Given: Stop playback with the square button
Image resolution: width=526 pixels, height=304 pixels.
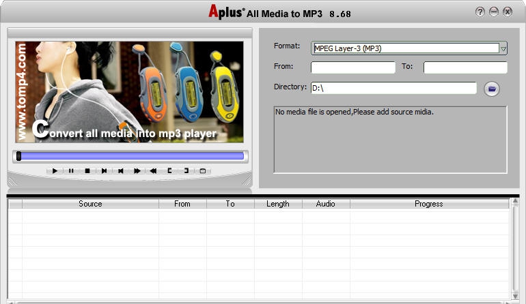Looking at the screenshot, I should (87, 171).
